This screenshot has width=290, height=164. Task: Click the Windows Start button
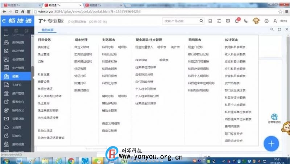coord(6,161)
